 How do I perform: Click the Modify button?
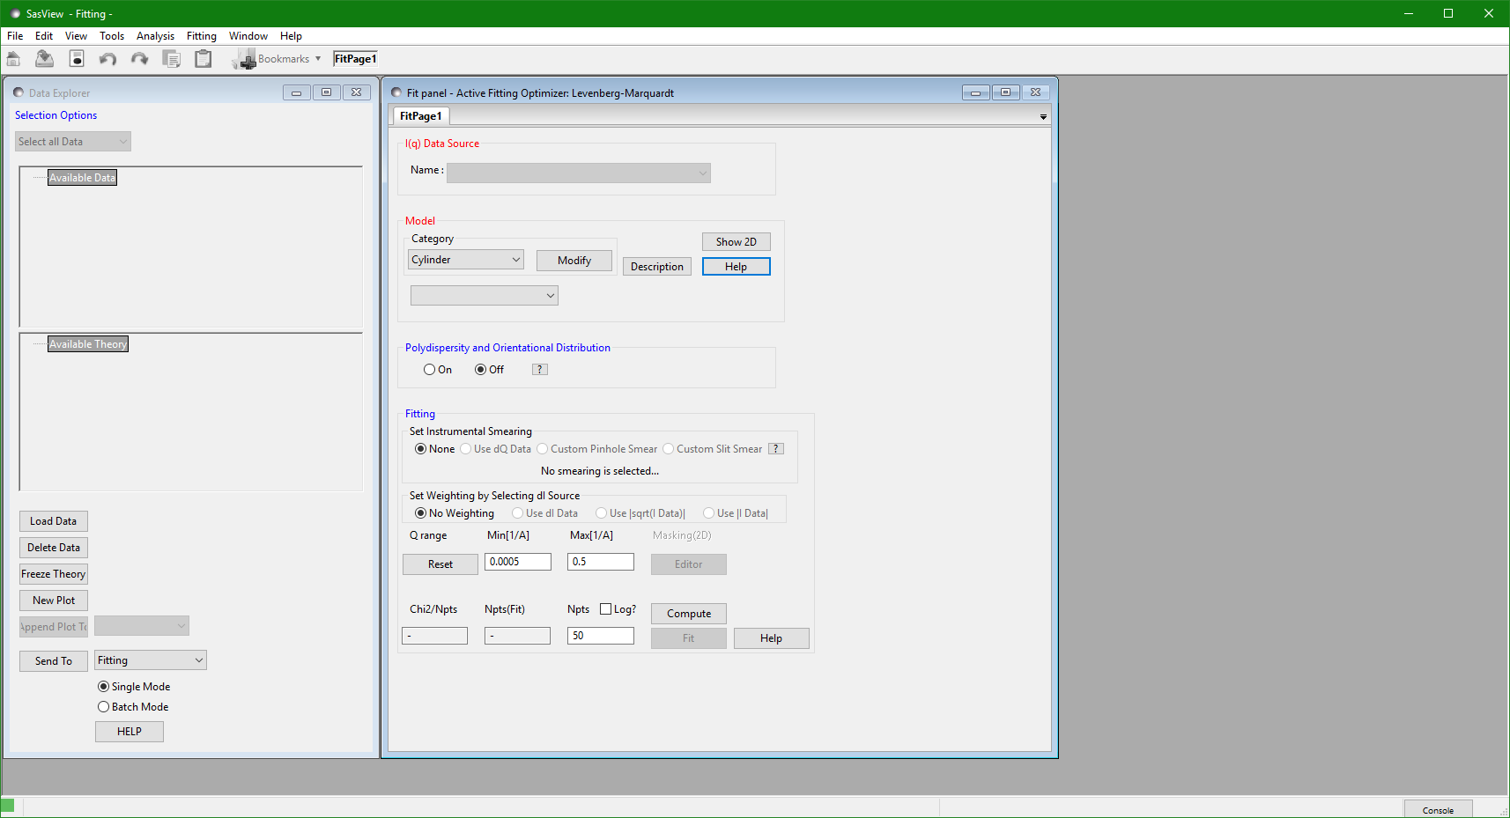click(574, 261)
